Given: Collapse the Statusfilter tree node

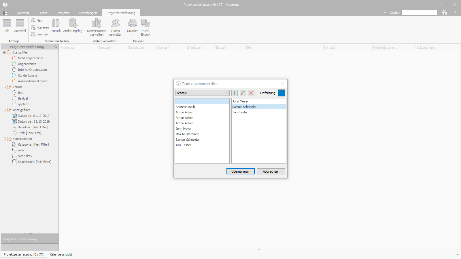Looking at the screenshot, I should click(4, 52).
